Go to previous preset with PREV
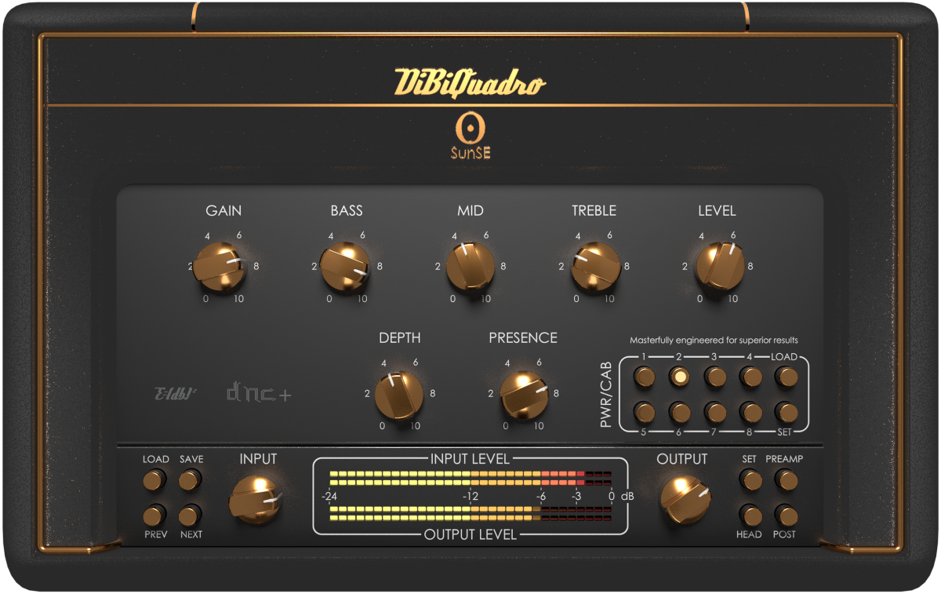The width and height of the screenshot is (941, 594). [154, 516]
